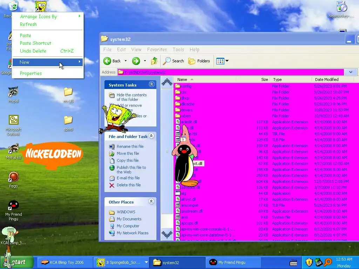
Task: Select the My Friend Pingu desktop icon
Action: click(13, 205)
